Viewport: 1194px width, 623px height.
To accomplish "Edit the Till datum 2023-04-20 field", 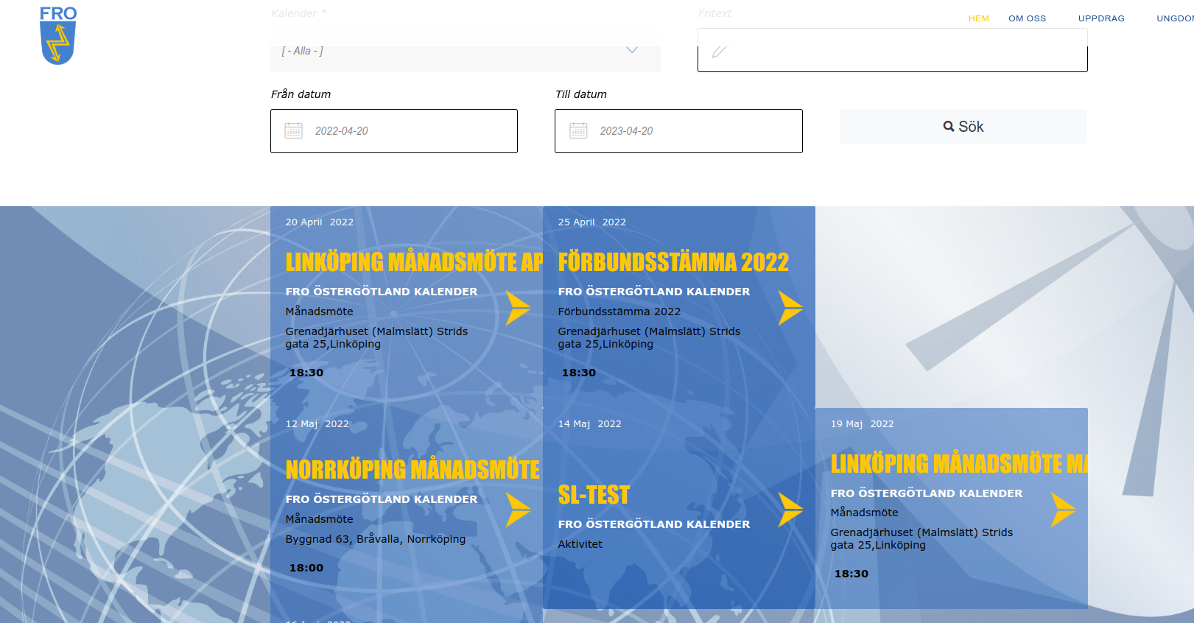I will tap(678, 131).
